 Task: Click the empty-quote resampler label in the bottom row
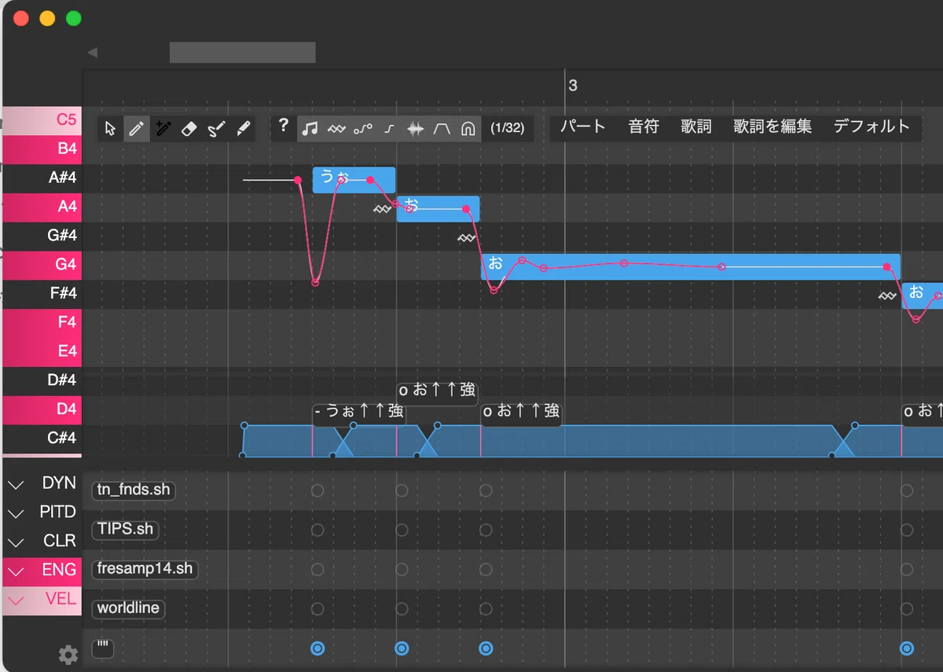click(x=103, y=648)
